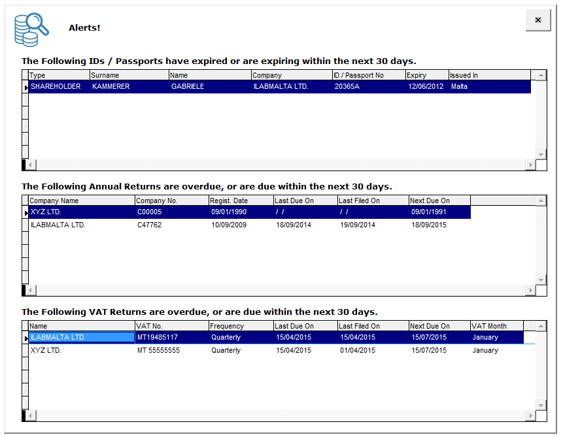Click the VAT Month column header
563x437 pixels.
tap(490, 325)
